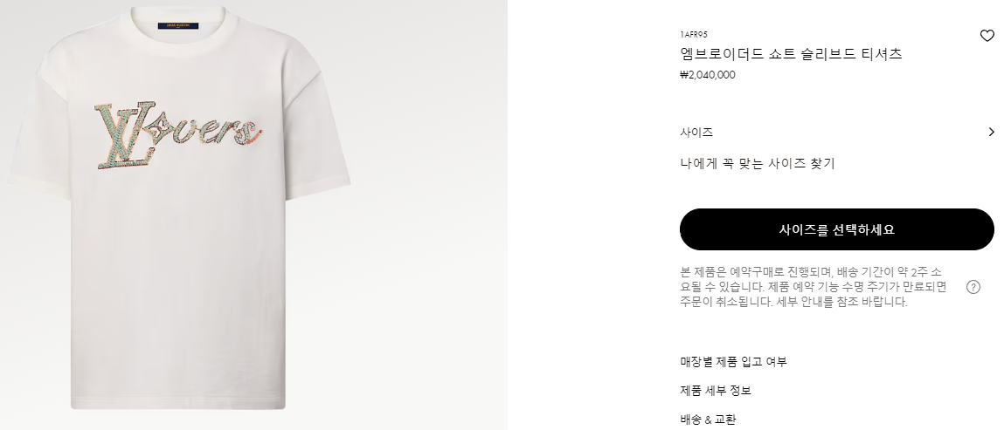Click the bottom hem of the T-shirt photo

coord(178,401)
